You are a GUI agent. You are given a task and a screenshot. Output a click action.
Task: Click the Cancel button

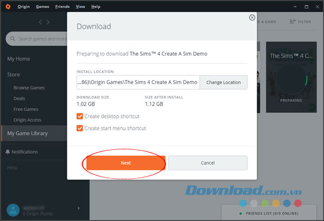208,163
